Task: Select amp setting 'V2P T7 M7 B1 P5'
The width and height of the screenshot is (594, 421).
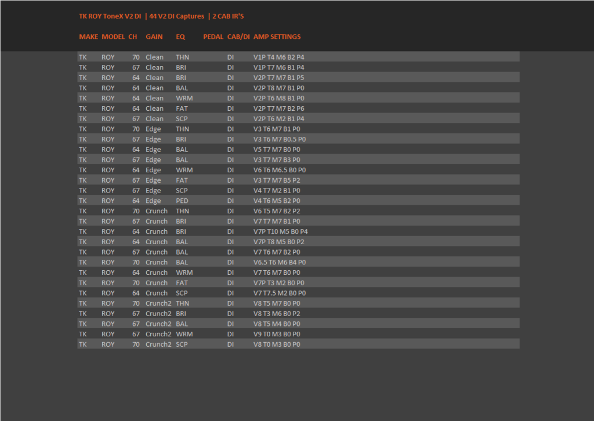Action: coord(279,78)
